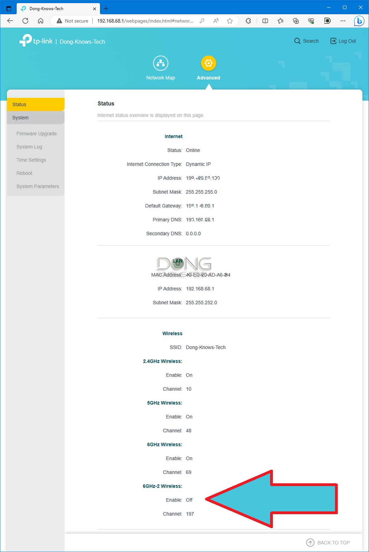Refresh the page with the reload icon
The height and width of the screenshot is (552, 369).
point(26,21)
